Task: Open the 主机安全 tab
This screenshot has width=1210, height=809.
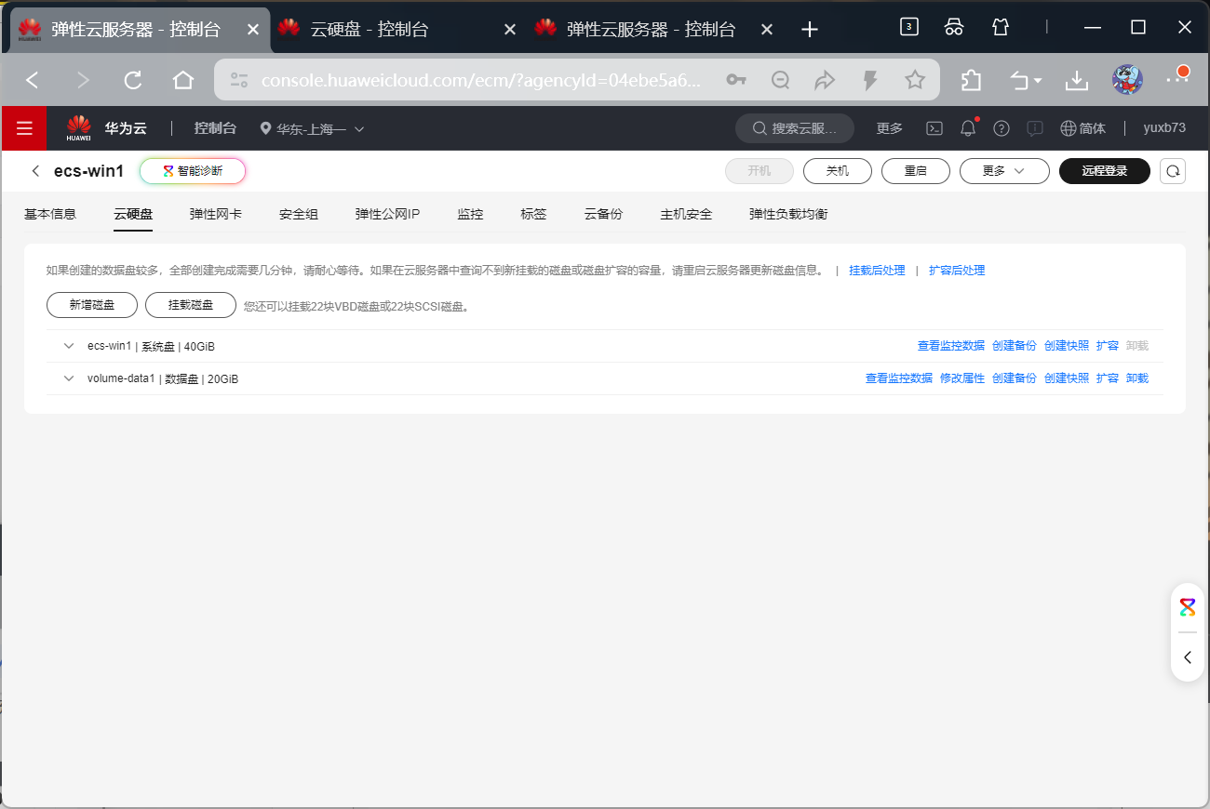Action: (686, 214)
